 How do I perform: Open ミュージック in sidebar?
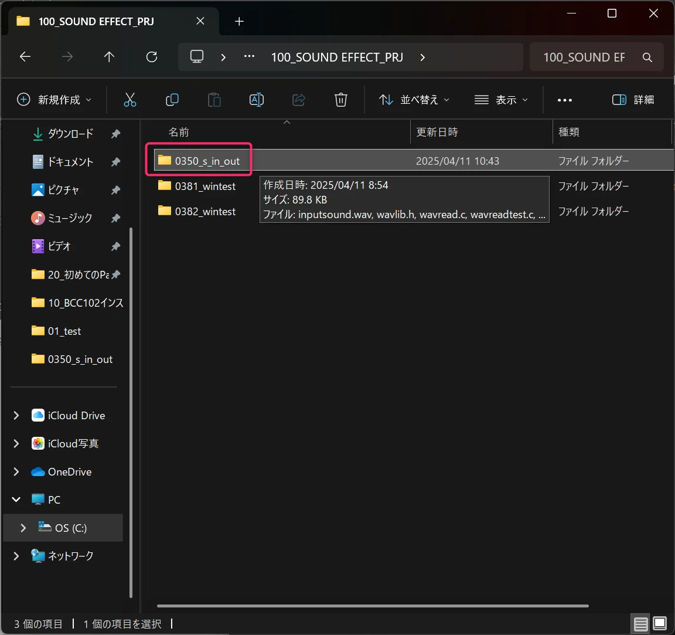click(x=62, y=219)
